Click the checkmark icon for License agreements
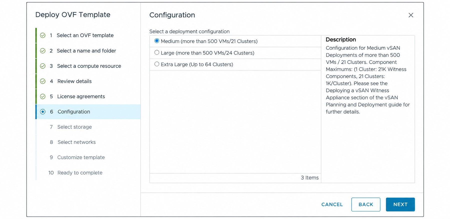 click(43, 97)
